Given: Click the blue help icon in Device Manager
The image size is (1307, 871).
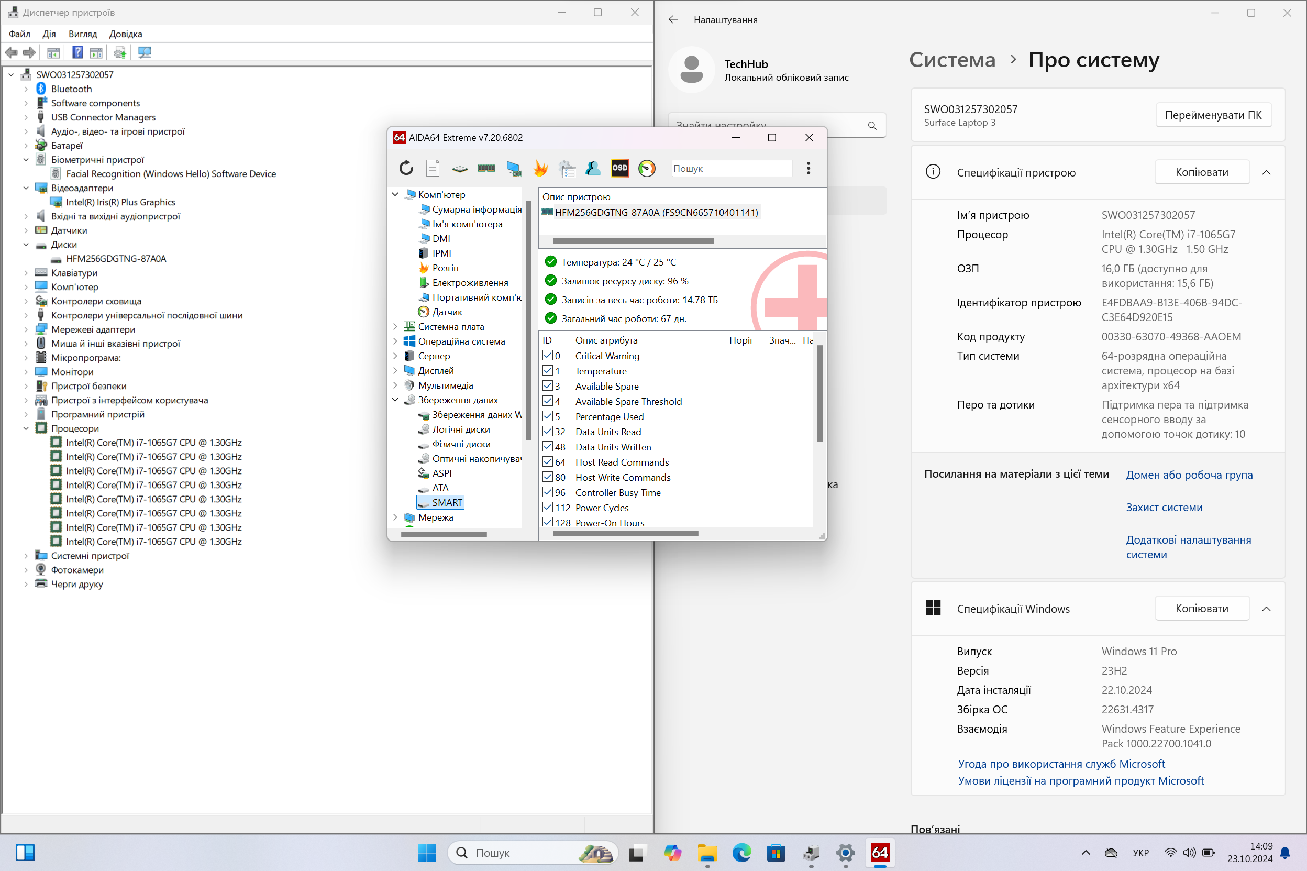Looking at the screenshot, I should tap(77, 52).
